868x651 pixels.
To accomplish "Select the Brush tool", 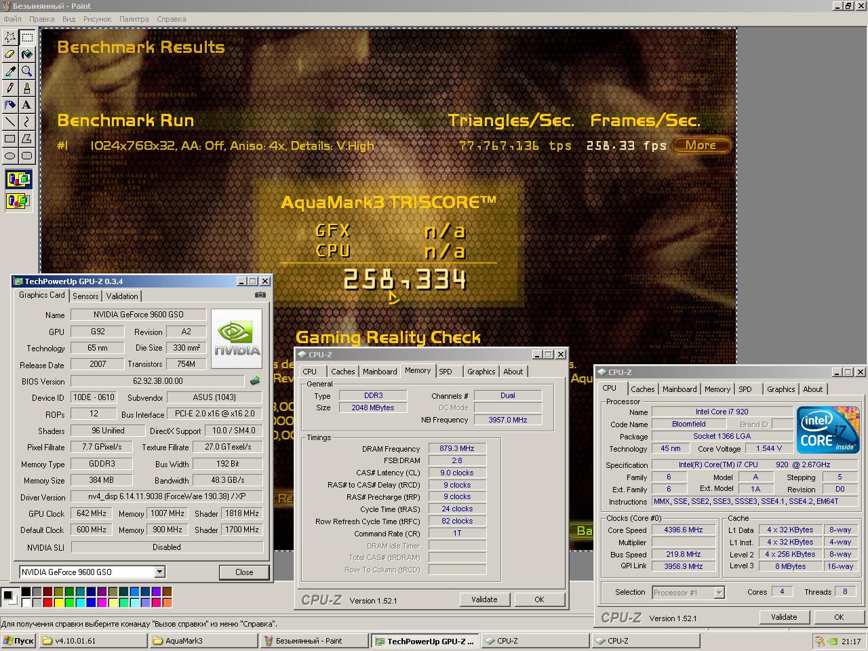I will coord(27,88).
